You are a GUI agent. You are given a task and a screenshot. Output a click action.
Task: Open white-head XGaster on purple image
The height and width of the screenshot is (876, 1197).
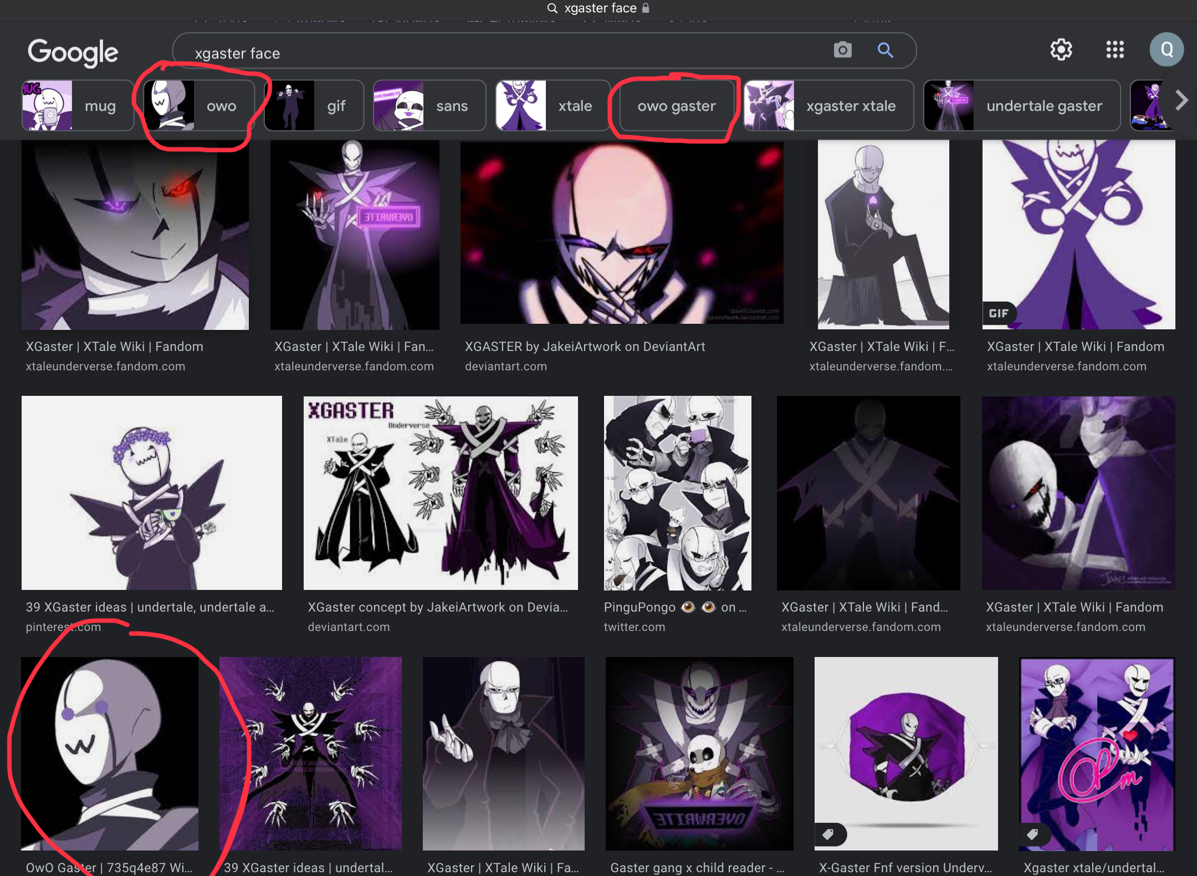[1078, 493]
